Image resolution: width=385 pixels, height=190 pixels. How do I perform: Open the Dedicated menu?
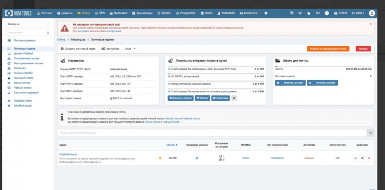click(x=118, y=13)
